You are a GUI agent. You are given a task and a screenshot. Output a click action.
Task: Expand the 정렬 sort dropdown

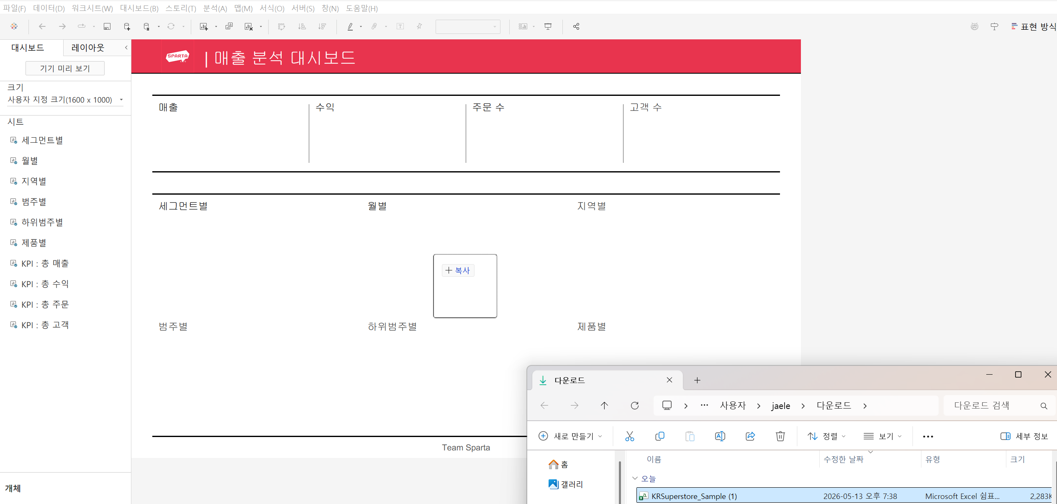point(826,436)
